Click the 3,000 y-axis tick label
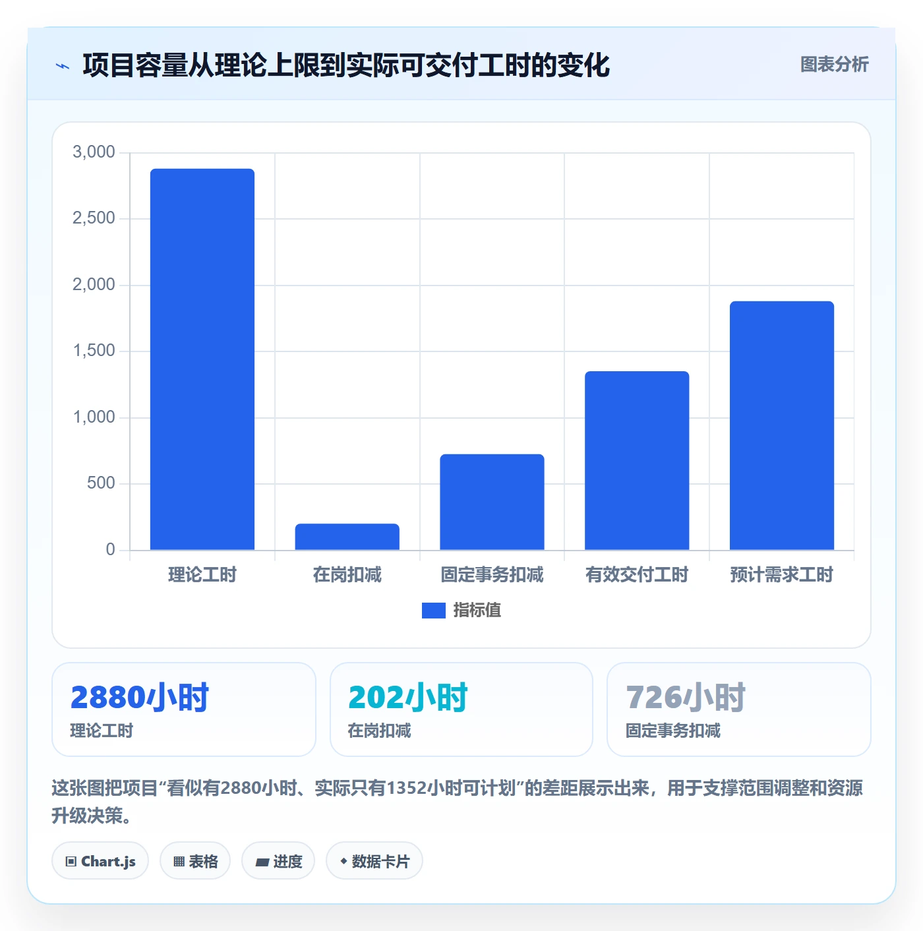 [x=94, y=152]
